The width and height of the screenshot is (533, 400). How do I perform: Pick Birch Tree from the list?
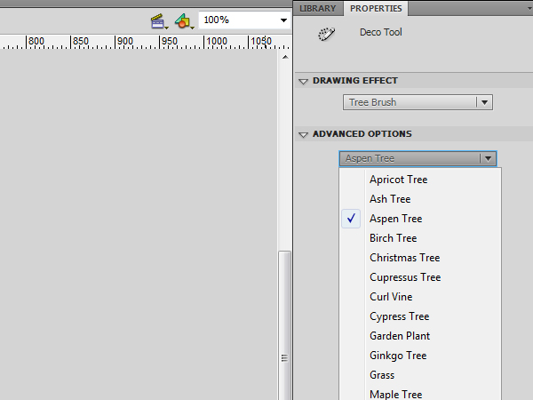(x=420, y=238)
